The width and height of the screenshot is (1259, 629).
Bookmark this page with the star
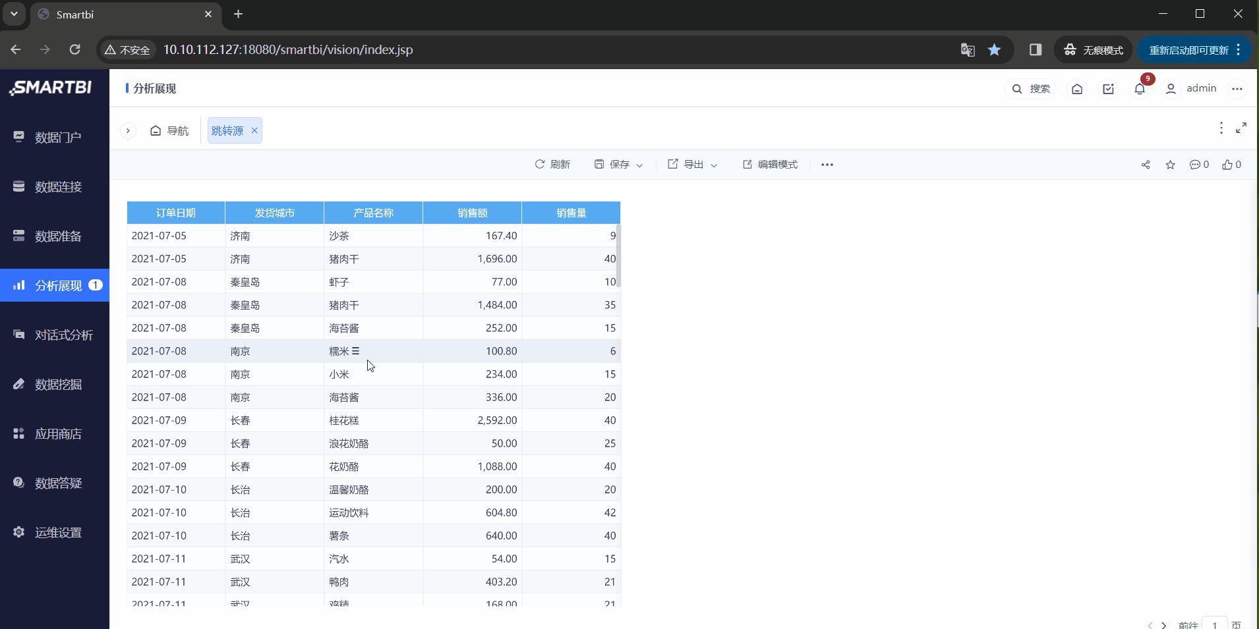[x=995, y=49]
